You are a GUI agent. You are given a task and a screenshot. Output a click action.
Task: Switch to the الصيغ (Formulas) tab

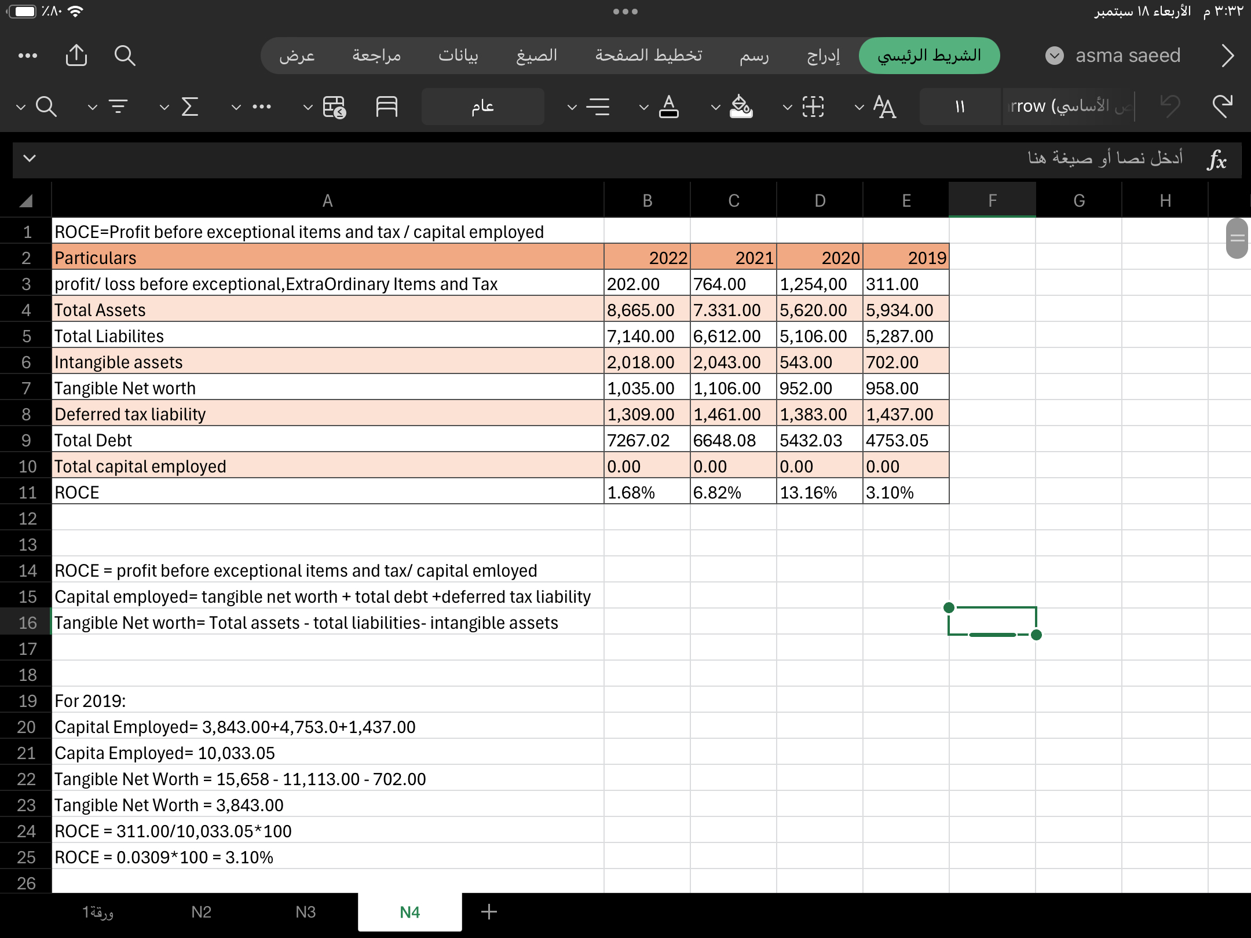536,56
